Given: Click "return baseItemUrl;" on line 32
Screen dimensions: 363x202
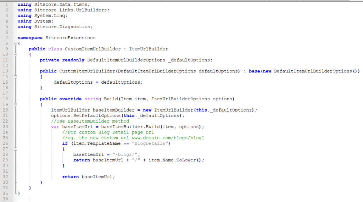Looking at the screenshot, I should (x=89, y=177).
